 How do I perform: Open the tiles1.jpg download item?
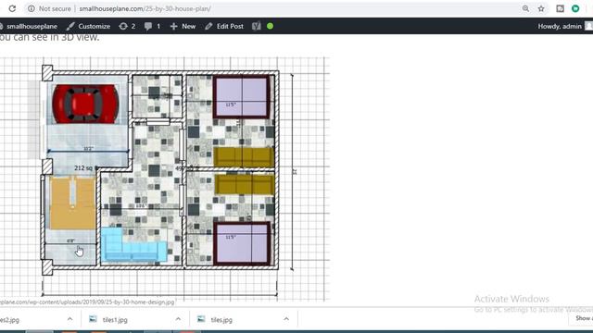pos(115,320)
